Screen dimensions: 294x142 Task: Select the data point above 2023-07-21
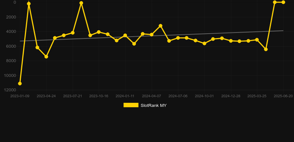point(73,33)
